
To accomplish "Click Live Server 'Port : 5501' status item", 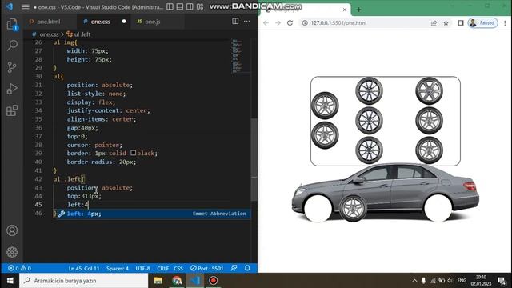I will [207, 269].
